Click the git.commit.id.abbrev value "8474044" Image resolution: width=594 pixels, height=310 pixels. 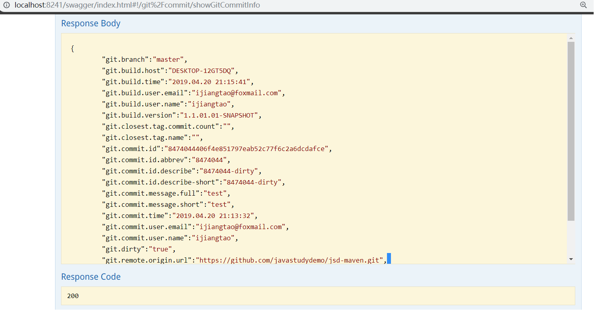point(209,160)
